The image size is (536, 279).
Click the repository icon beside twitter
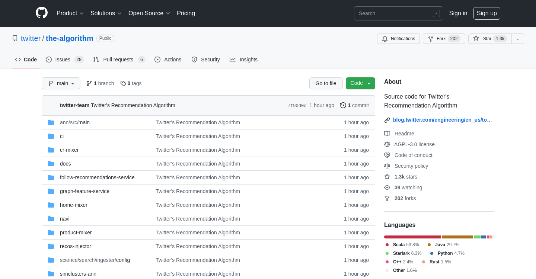tap(15, 38)
